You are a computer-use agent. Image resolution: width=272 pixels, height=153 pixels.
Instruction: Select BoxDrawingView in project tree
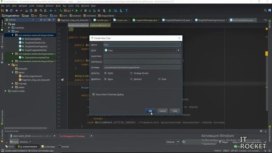click(x=33, y=39)
